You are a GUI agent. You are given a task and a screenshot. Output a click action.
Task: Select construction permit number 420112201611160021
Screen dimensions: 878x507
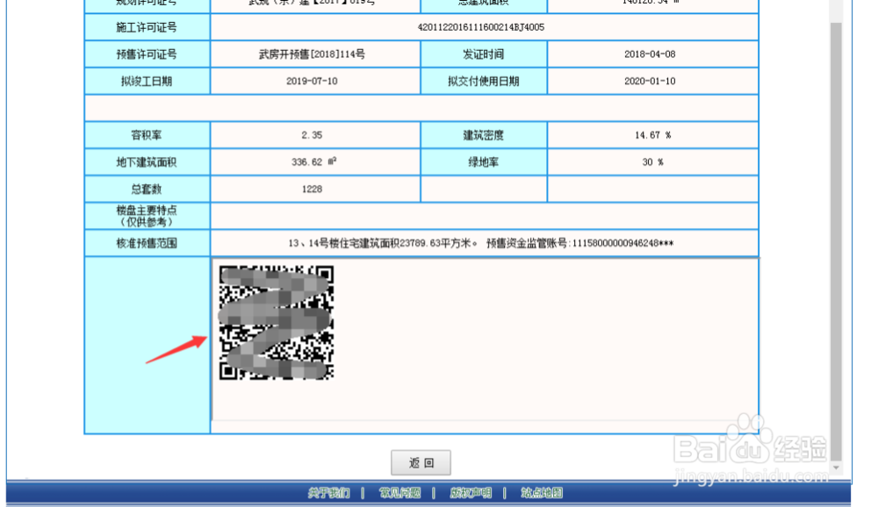(481, 27)
